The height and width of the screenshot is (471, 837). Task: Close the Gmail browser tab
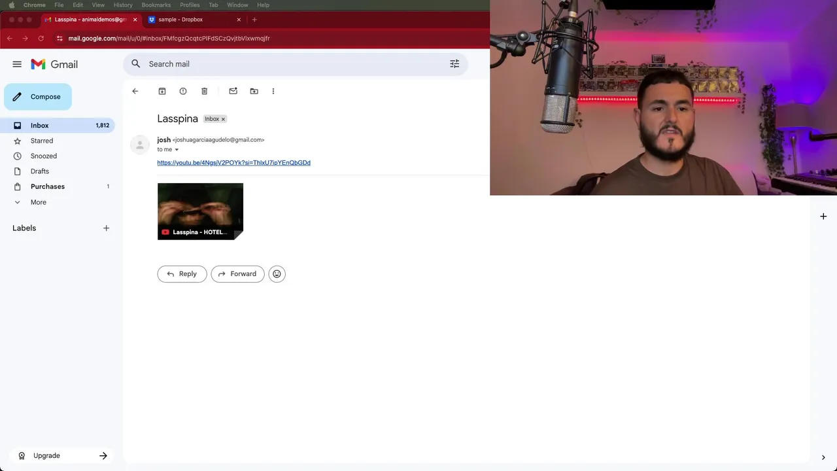(135, 20)
